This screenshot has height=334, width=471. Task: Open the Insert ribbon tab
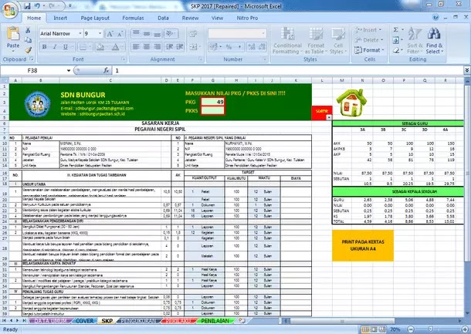click(60, 18)
